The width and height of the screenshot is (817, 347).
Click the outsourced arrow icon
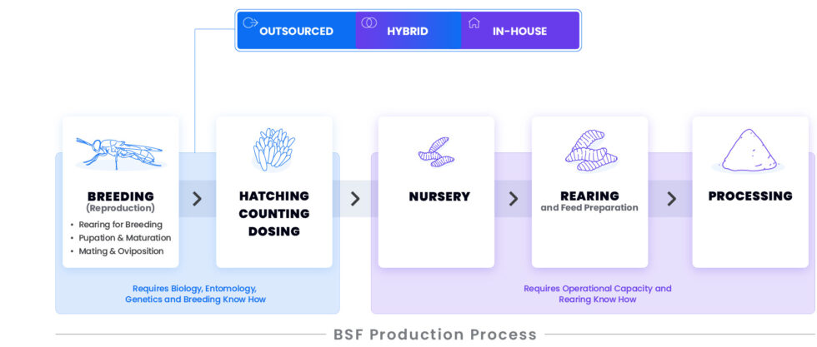251,23
